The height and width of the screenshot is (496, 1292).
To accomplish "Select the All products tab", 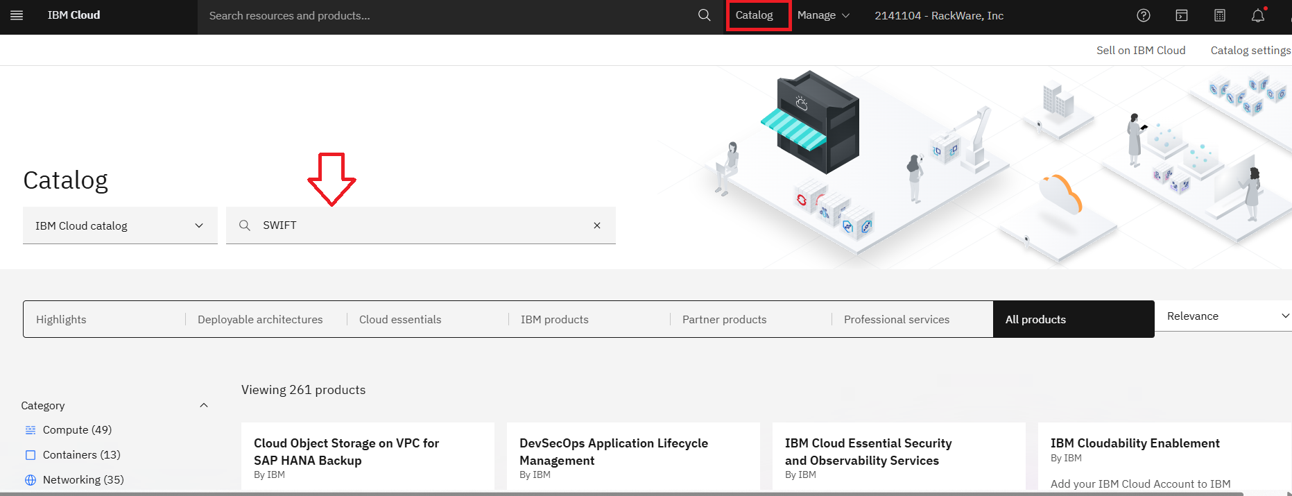I will pyautogui.click(x=1074, y=319).
